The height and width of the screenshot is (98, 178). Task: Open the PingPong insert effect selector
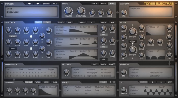tap(135, 69)
